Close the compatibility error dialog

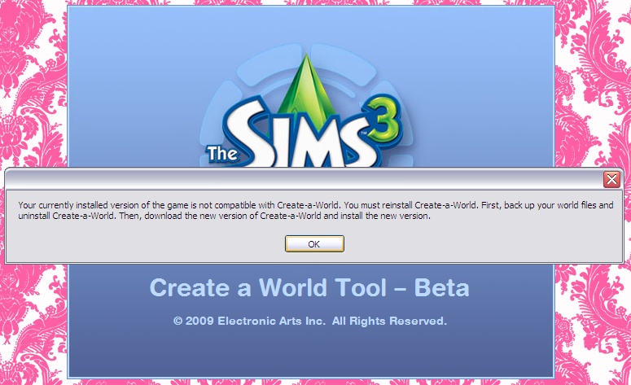[x=611, y=179]
